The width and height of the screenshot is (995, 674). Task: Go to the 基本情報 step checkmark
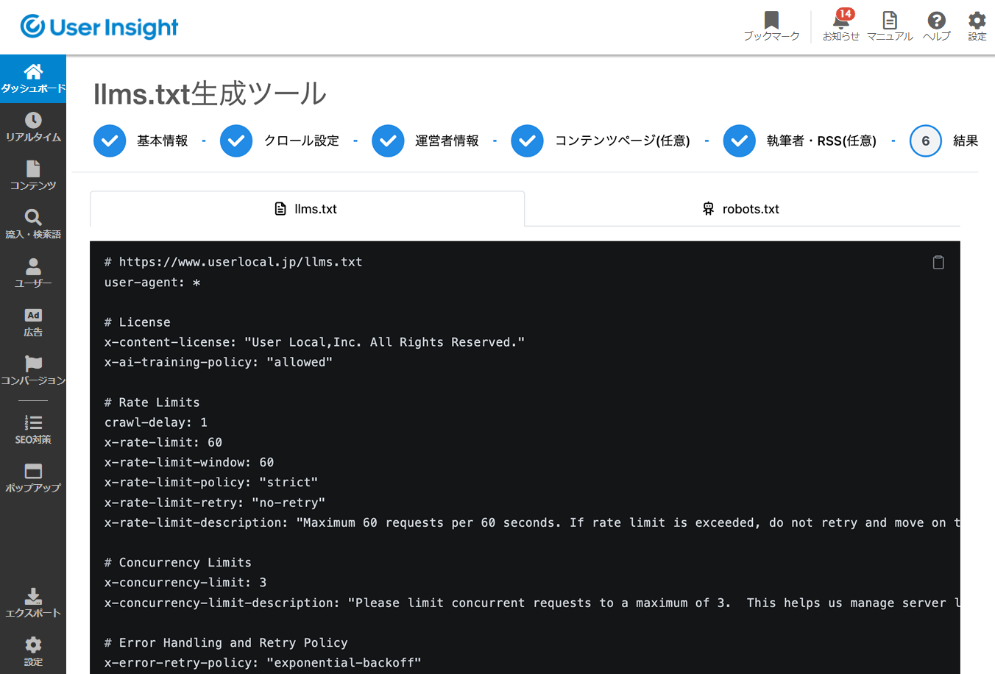(110, 141)
